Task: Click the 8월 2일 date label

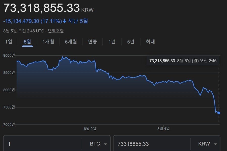Action: tap(90, 129)
